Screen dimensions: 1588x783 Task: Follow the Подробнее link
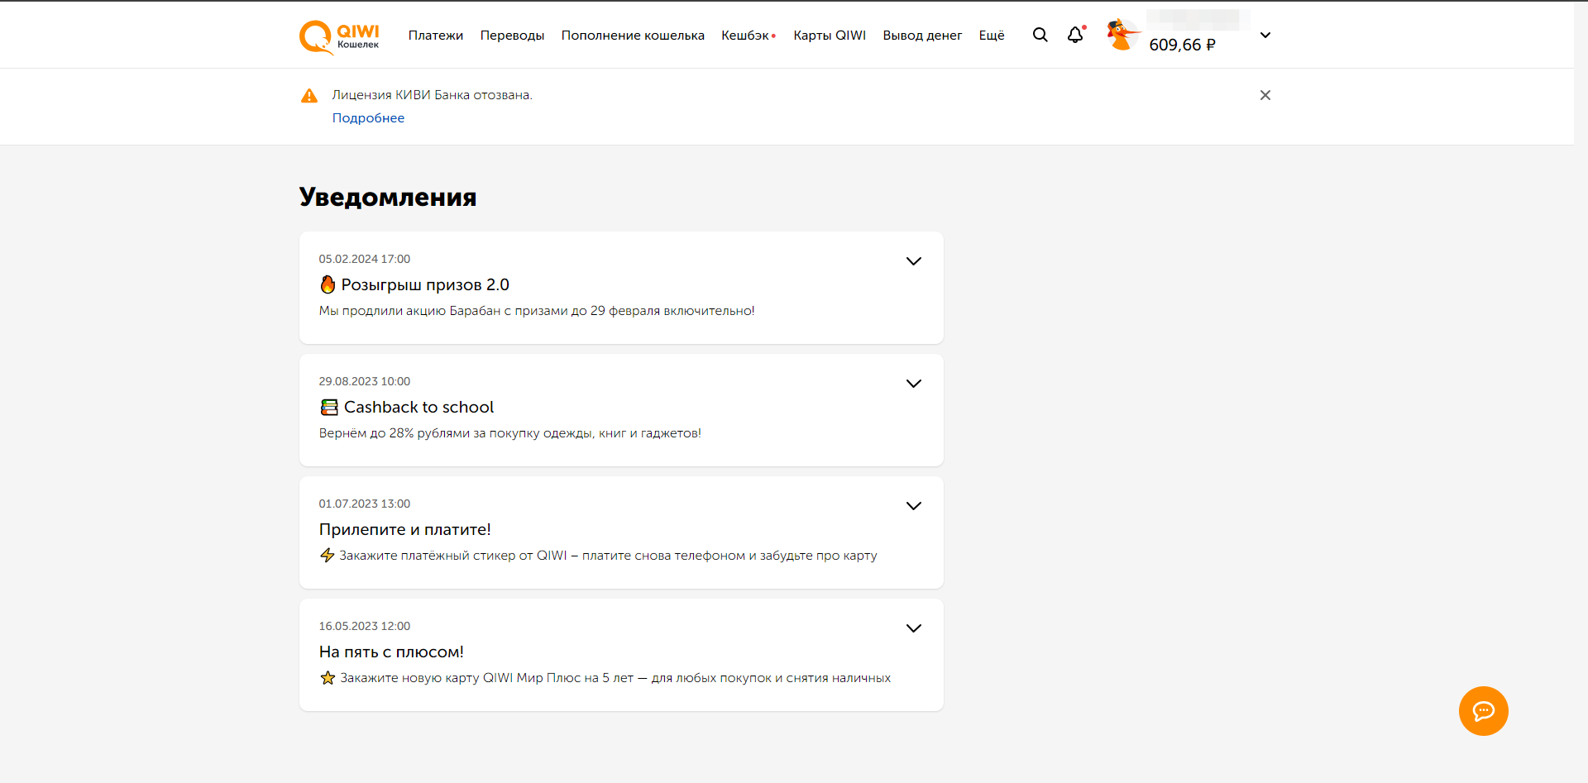click(368, 118)
